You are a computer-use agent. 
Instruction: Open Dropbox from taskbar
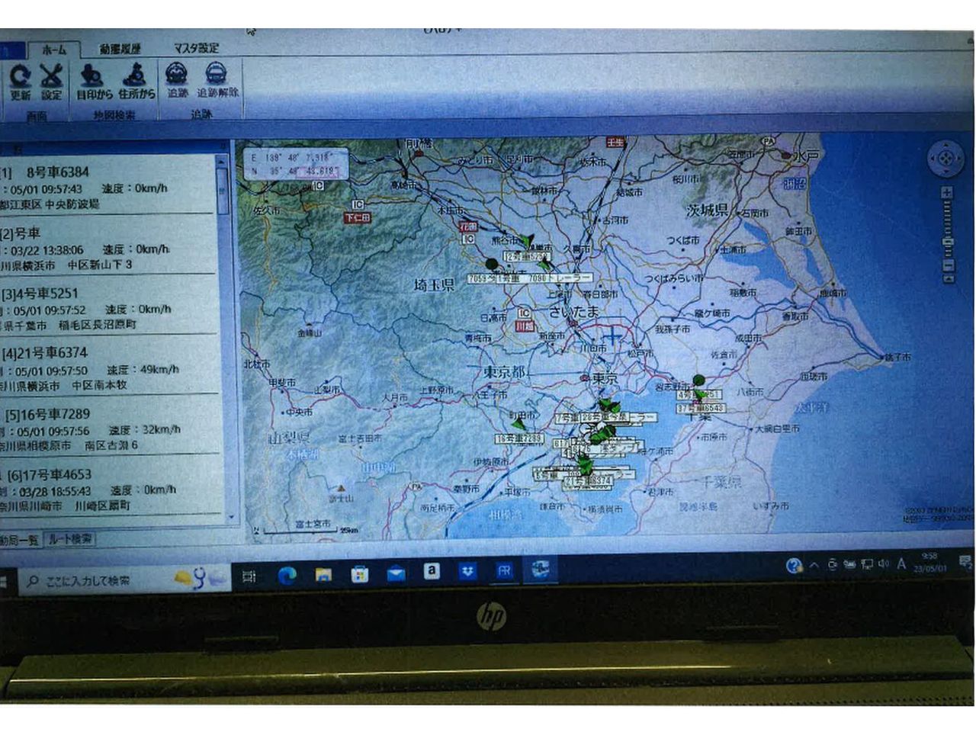[467, 570]
